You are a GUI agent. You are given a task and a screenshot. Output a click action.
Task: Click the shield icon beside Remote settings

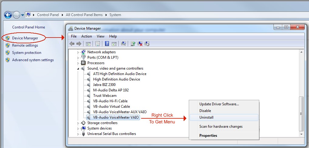pos(8,45)
